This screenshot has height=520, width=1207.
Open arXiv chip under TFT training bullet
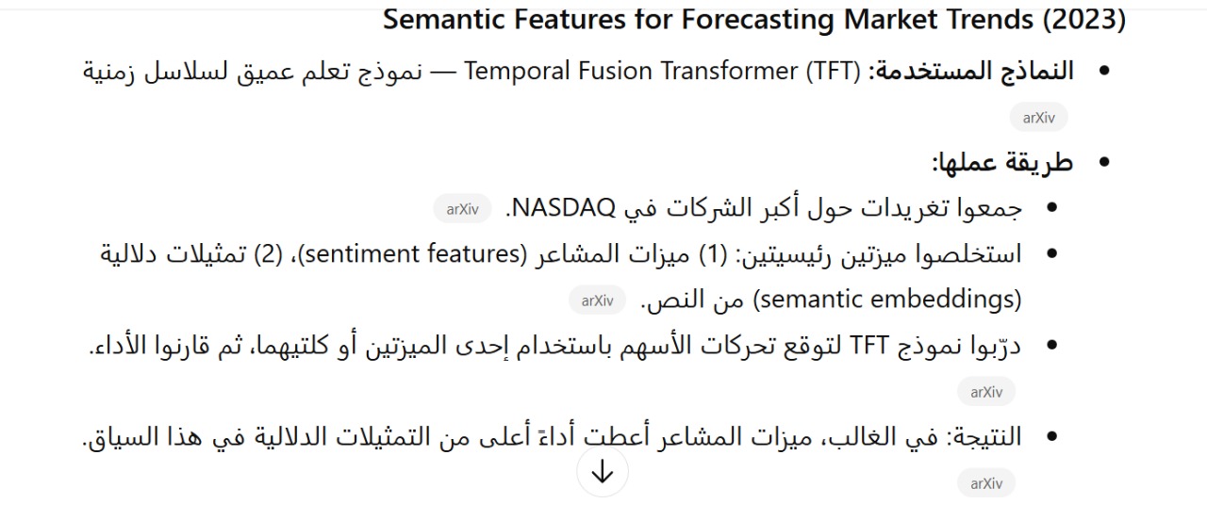(986, 392)
